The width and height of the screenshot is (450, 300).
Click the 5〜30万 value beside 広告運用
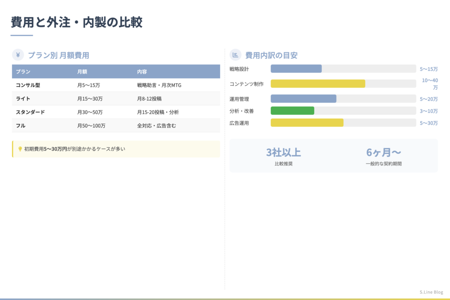(x=429, y=123)
